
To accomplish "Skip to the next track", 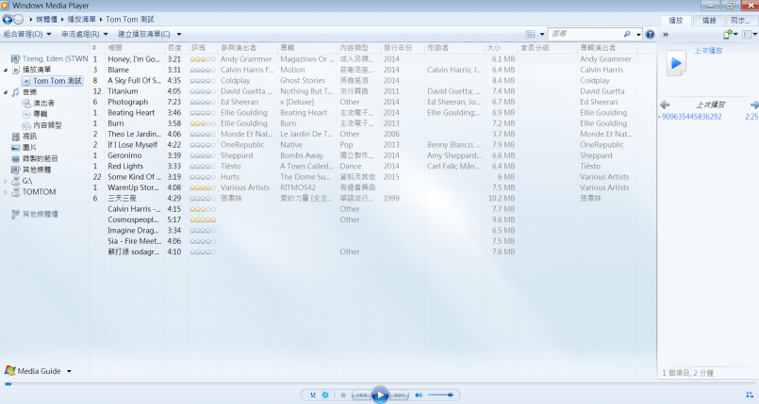I will 400,395.
